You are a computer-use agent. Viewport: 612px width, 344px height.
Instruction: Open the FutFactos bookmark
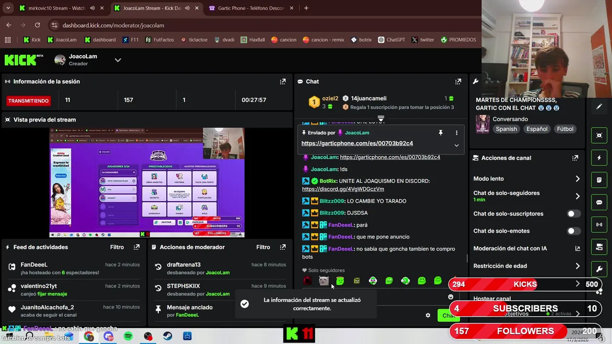point(159,40)
